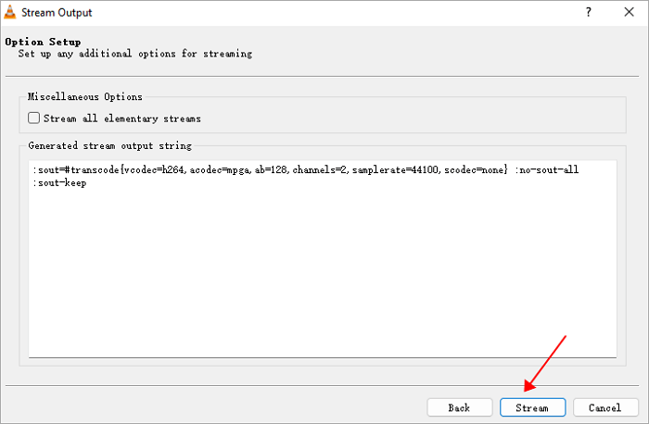Click the 'Stream all elementary streams' label
649x424 pixels.
121,118
